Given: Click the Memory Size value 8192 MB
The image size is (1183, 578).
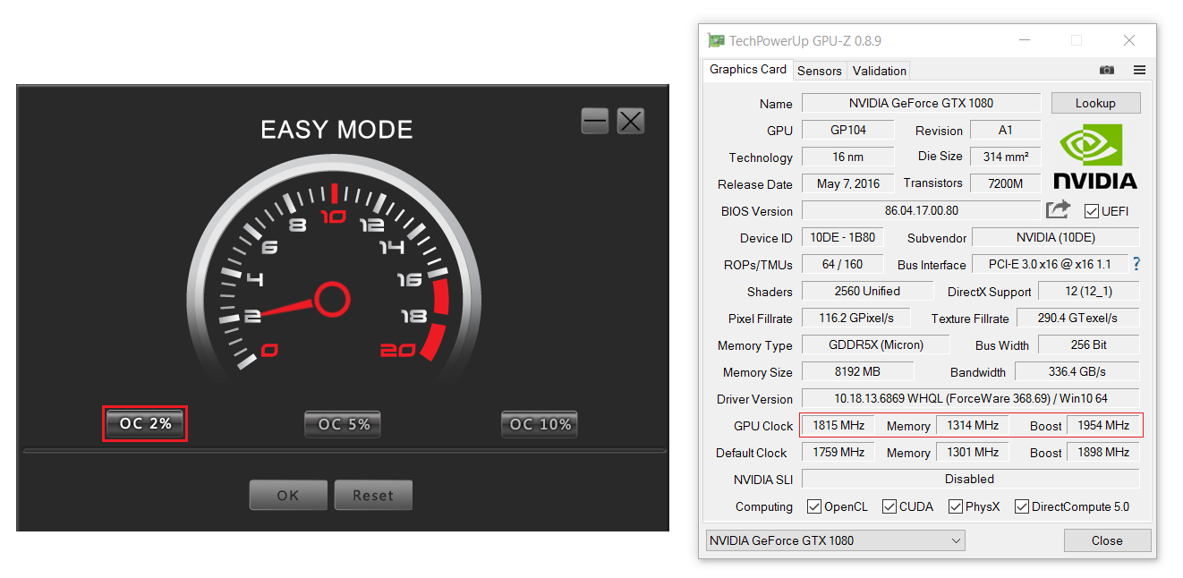Looking at the screenshot, I should pos(857,371).
